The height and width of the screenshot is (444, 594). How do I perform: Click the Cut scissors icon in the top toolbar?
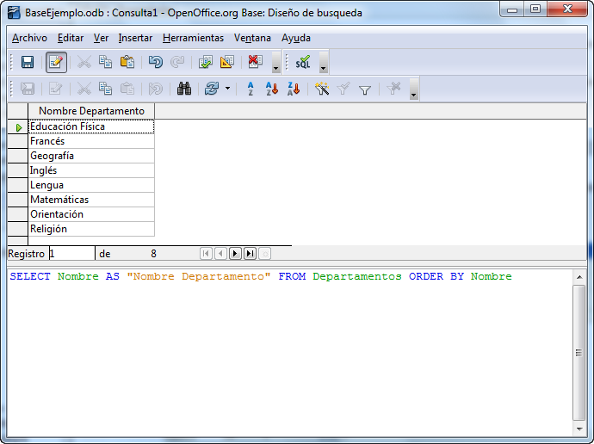click(x=84, y=62)
